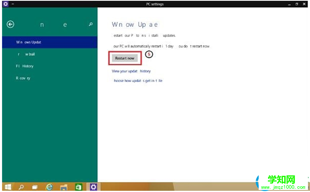Click the Restart now button
The width and height of the screenshot is (310, 192).
pyautogui.click(x=125, y=58)
